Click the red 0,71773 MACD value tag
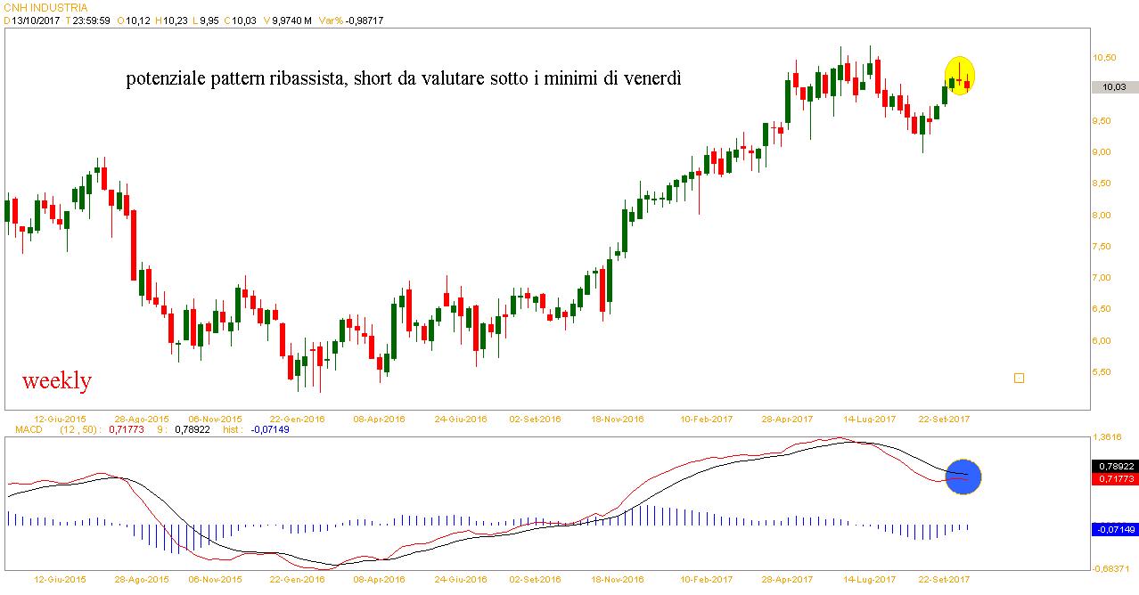Screen dimensions: 1139x595 pos(1114,479)
